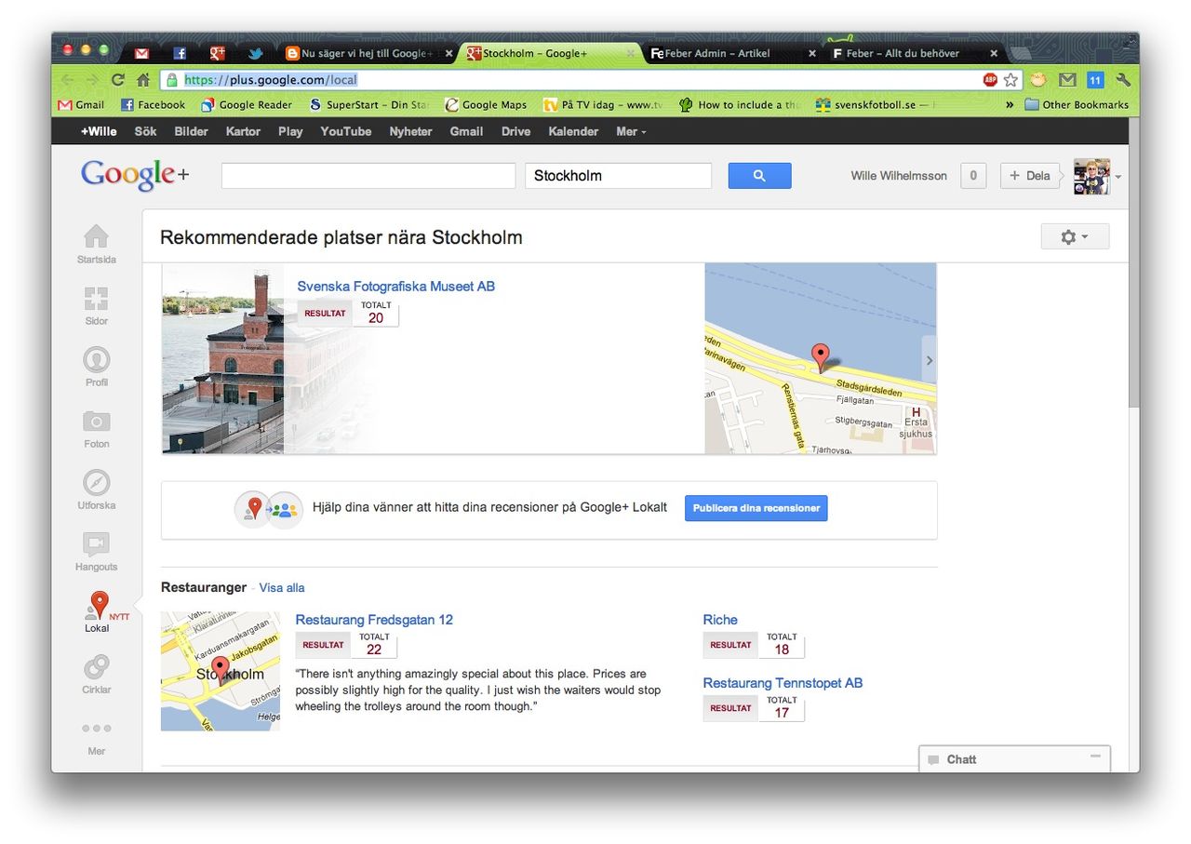The height and width of the screenshot is (844, 1191).
Task: Click the Fredsgatan 12 map thumbnail
Action: point(221,671)
